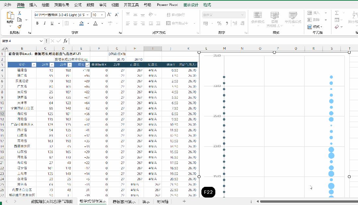Viewport: 358px width, 205px height.
Task: Click the Copy icon
Action: coord(20,20)
